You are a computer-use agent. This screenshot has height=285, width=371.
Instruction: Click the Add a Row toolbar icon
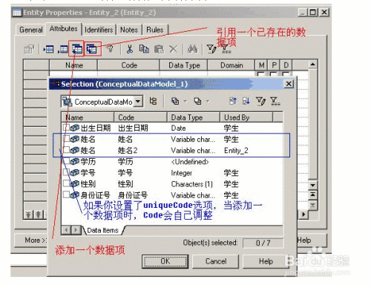pyautogui.click(x=63, y=49)
